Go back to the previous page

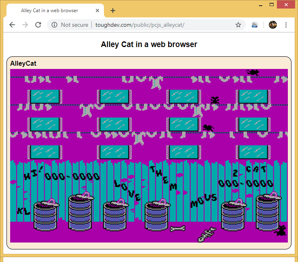coord(12,25)
